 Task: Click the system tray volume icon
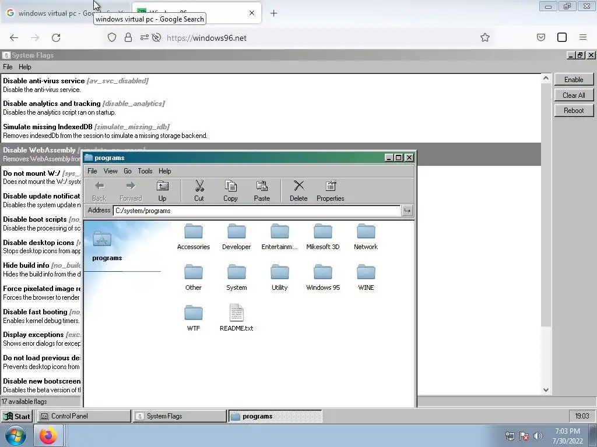[538, 437]
